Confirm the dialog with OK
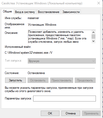Screen dimensions: 103x118 coord(50,113)
